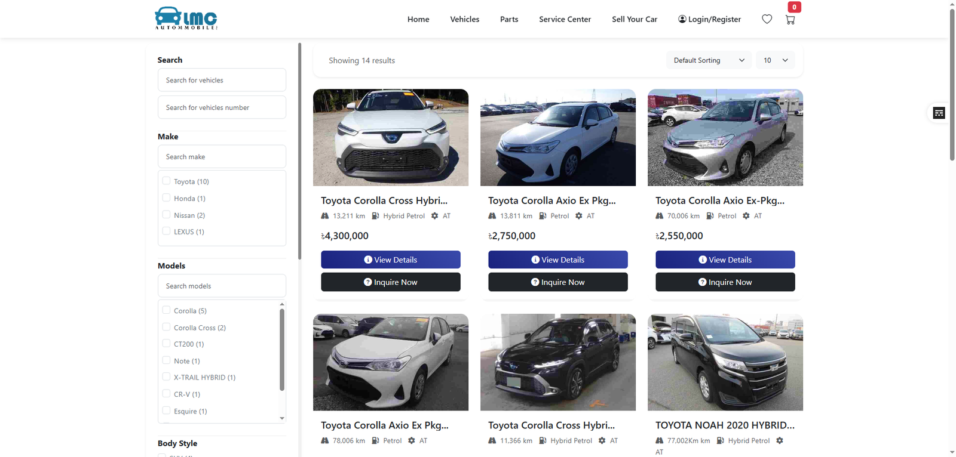Open the Service Center page

click(565, 19)
